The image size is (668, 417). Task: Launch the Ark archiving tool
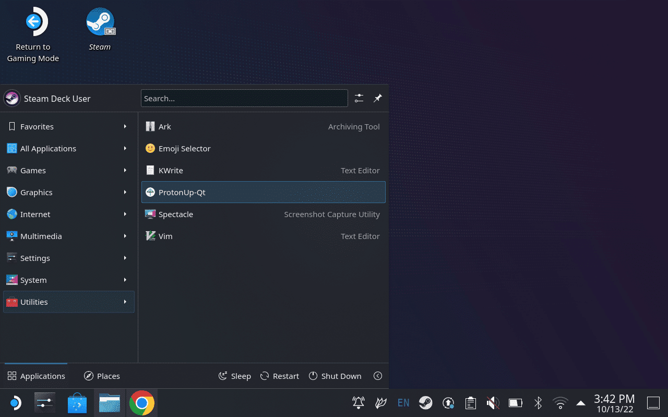tap(264, 127)
